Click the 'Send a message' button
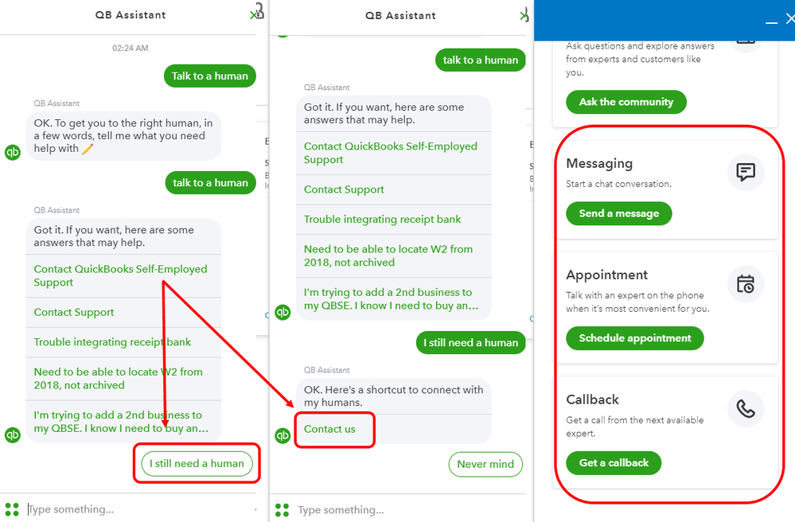This screenshot has width=795, height=522. pos(618,213)
